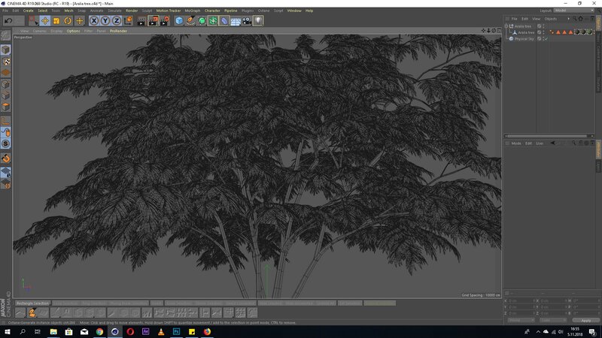Add a Cube primitive object
Viewport: 602px width, 338px height.
point(179,21)
